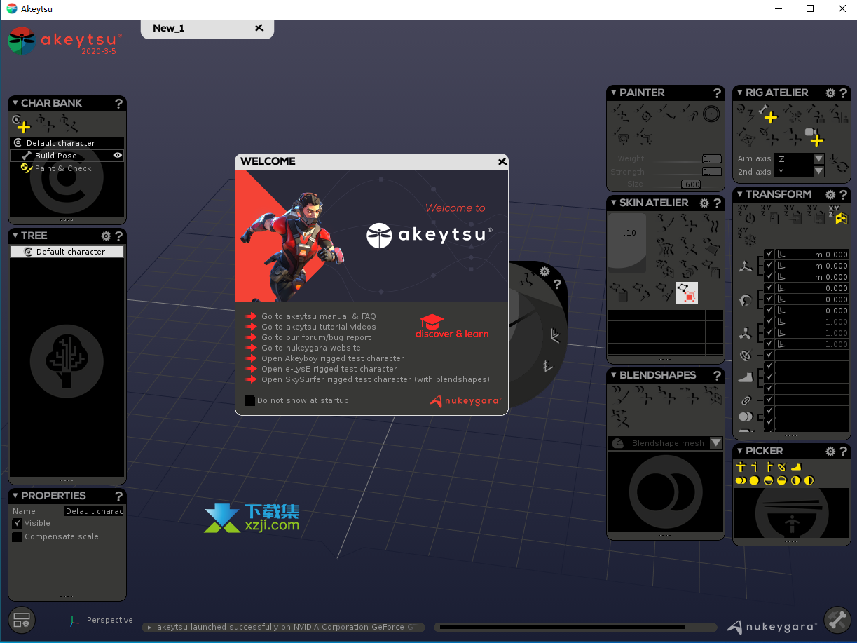Viewport: 857px width, 643px height.
Task: Click the swap axes icon beside Aim axis
Action: (839, 164)
